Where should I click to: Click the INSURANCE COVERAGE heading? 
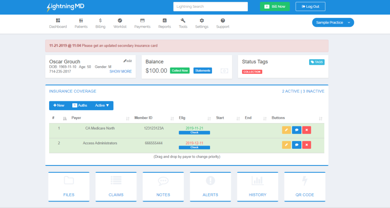point(73,91)
